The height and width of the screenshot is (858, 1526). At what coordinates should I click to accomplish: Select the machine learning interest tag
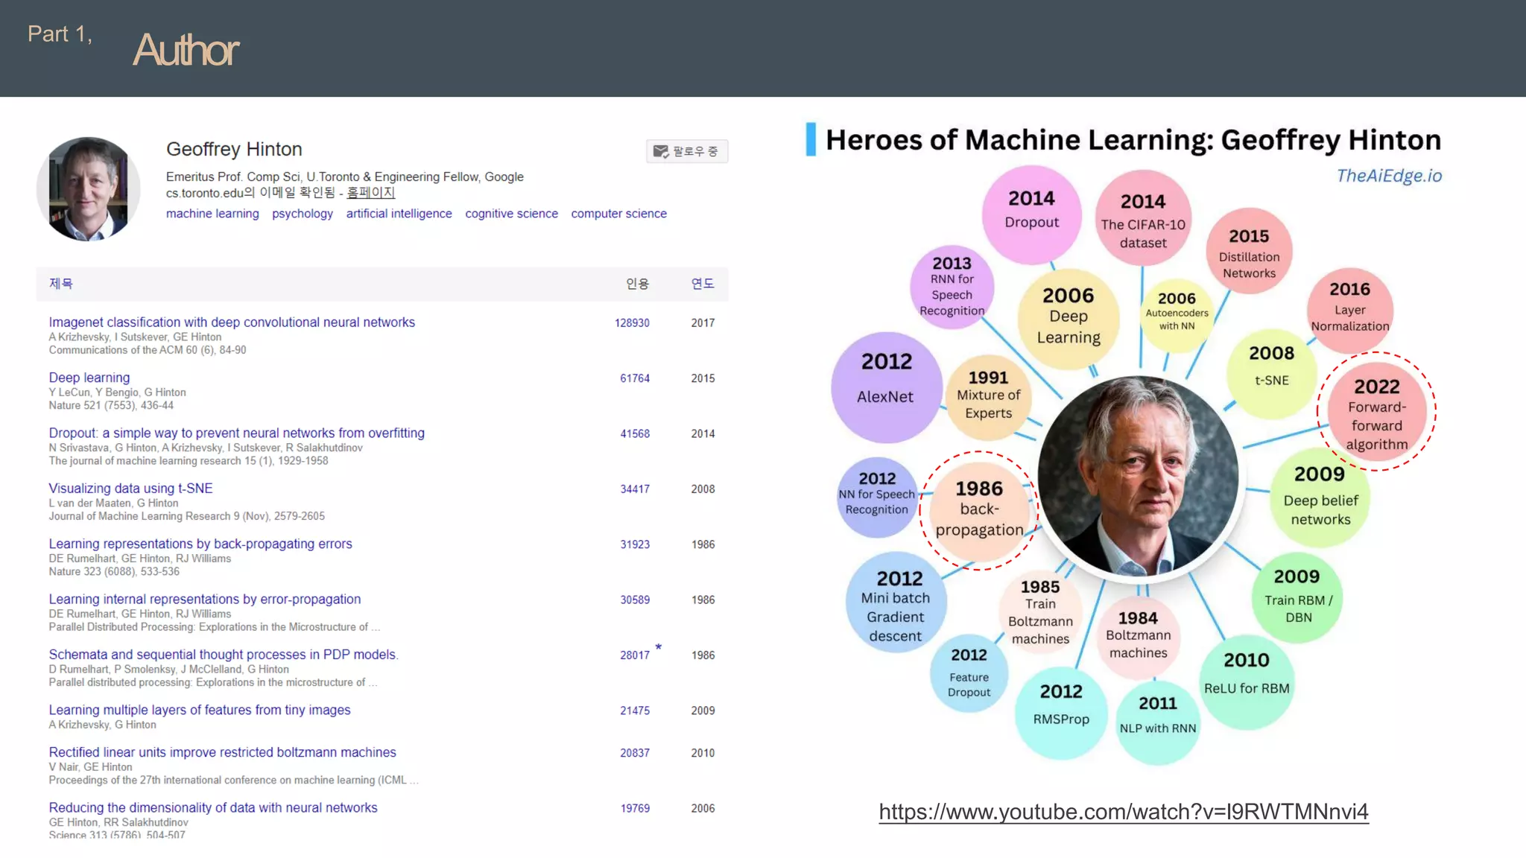click(212, 214)
